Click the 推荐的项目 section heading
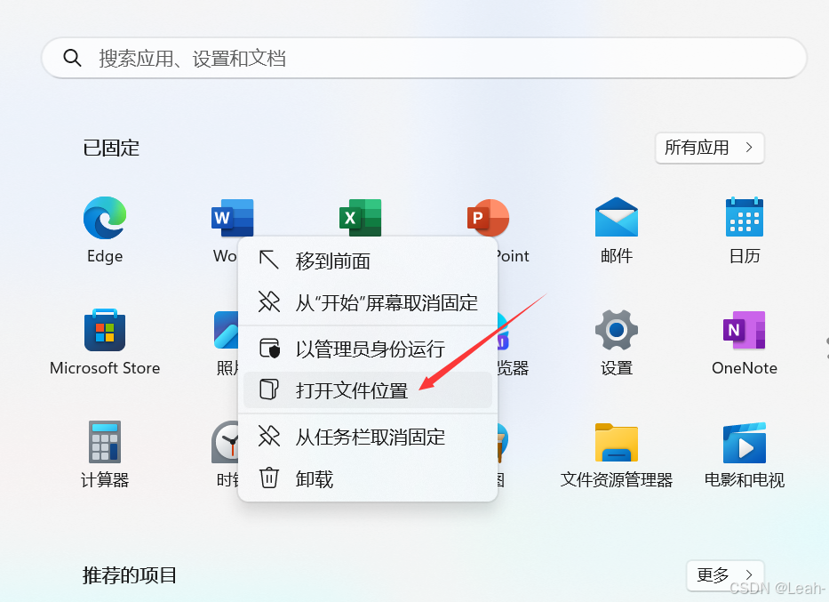 130,575
